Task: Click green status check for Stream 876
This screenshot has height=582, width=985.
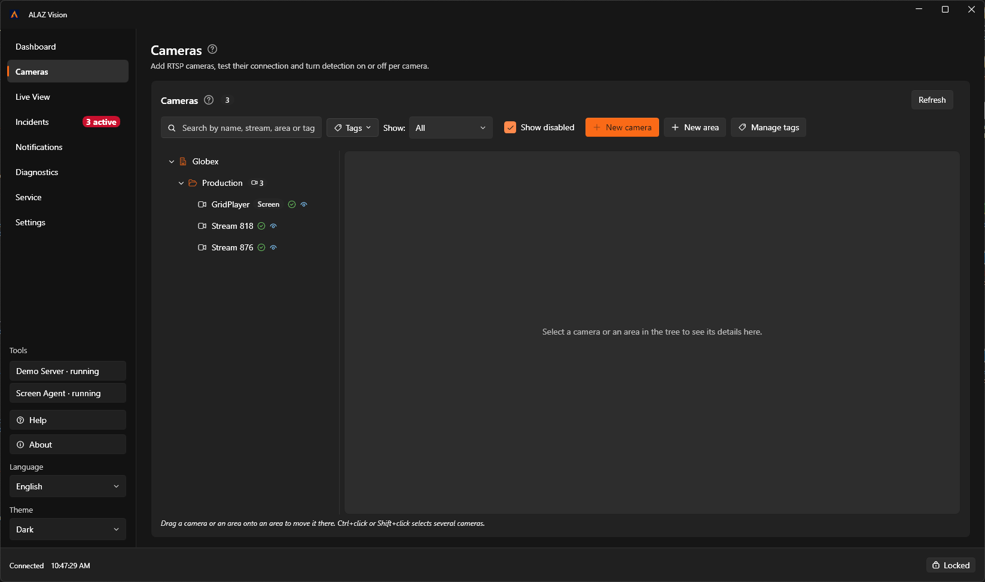Action: point(261,247)
